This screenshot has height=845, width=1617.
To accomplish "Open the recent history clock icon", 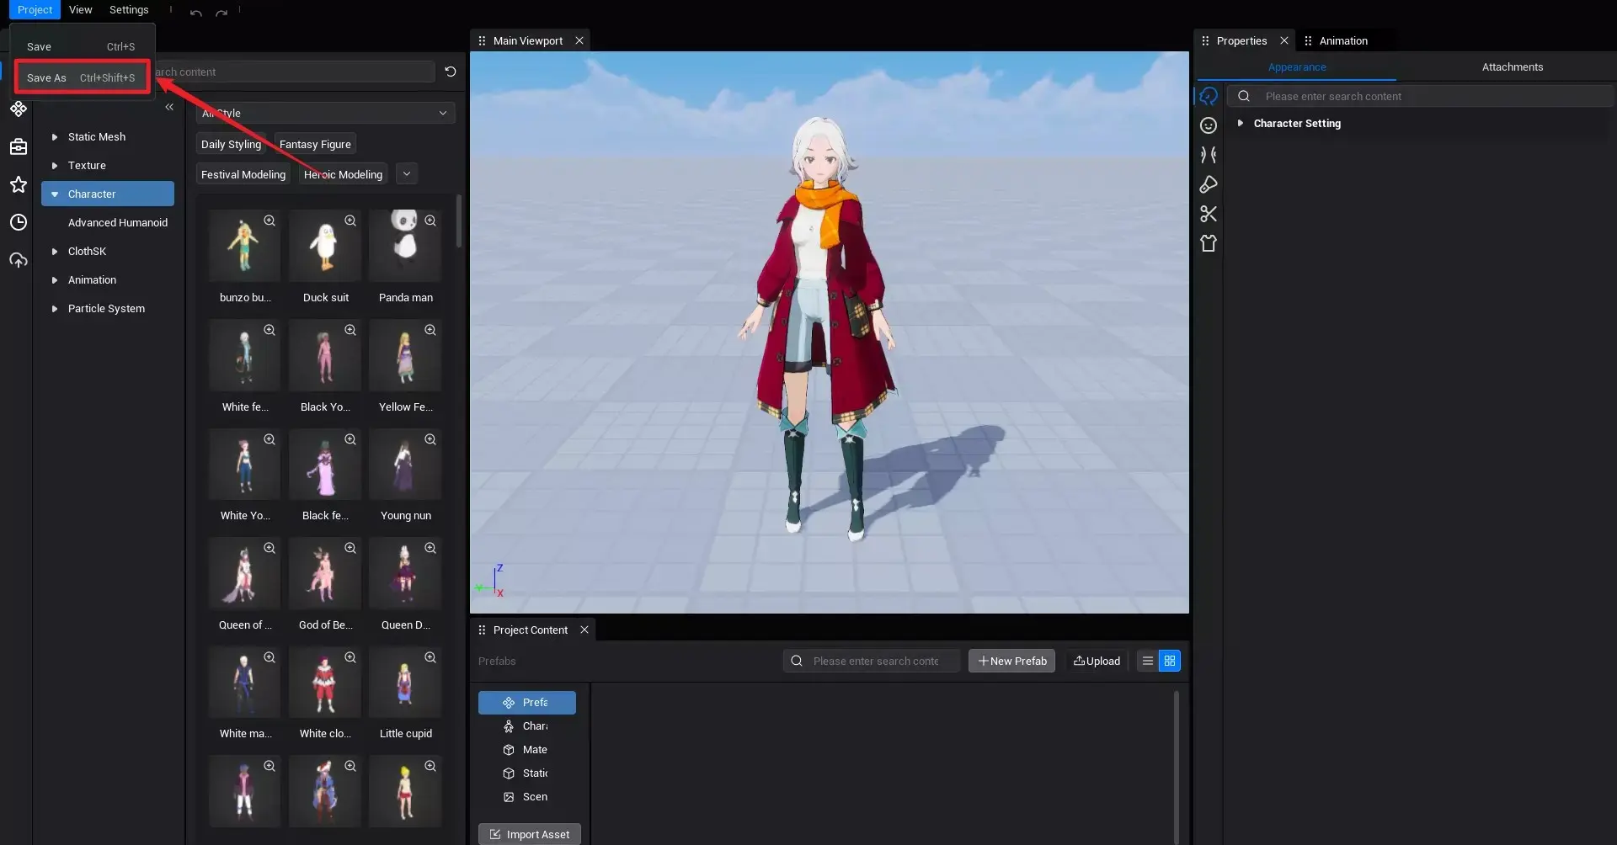I will (x=19, y=222).
